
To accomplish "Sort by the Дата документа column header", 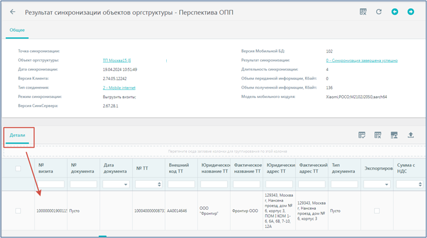I will pos(116,168).
